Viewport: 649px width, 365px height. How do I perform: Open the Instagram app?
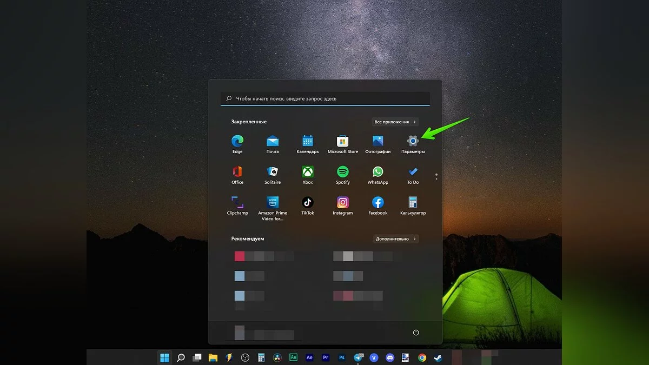point(342,203)
